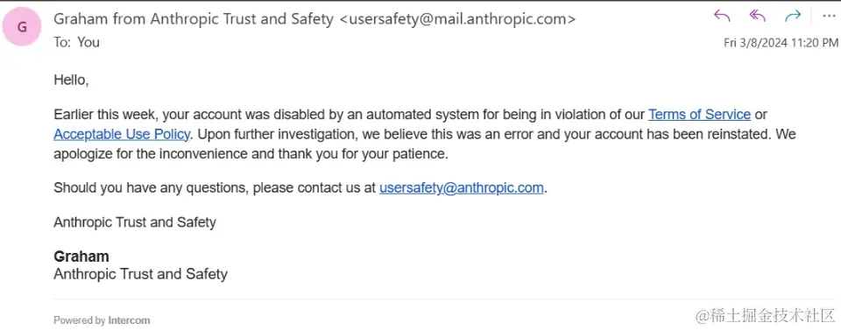Click the Reply All arrow icon
The height and width of the screenshot is (330, 841).
(x=757, y=16)
